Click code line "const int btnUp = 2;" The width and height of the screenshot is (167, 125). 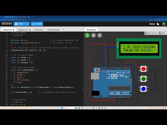[21, 58]
